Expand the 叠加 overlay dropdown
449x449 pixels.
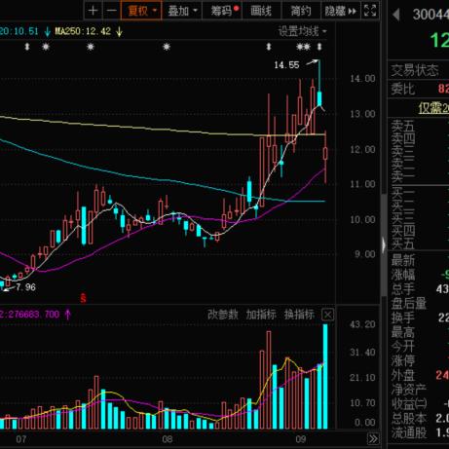(x=182, y=11)
